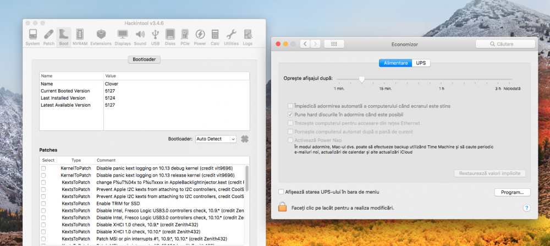Select the Latest Available Version row

[x=145, y=105]
